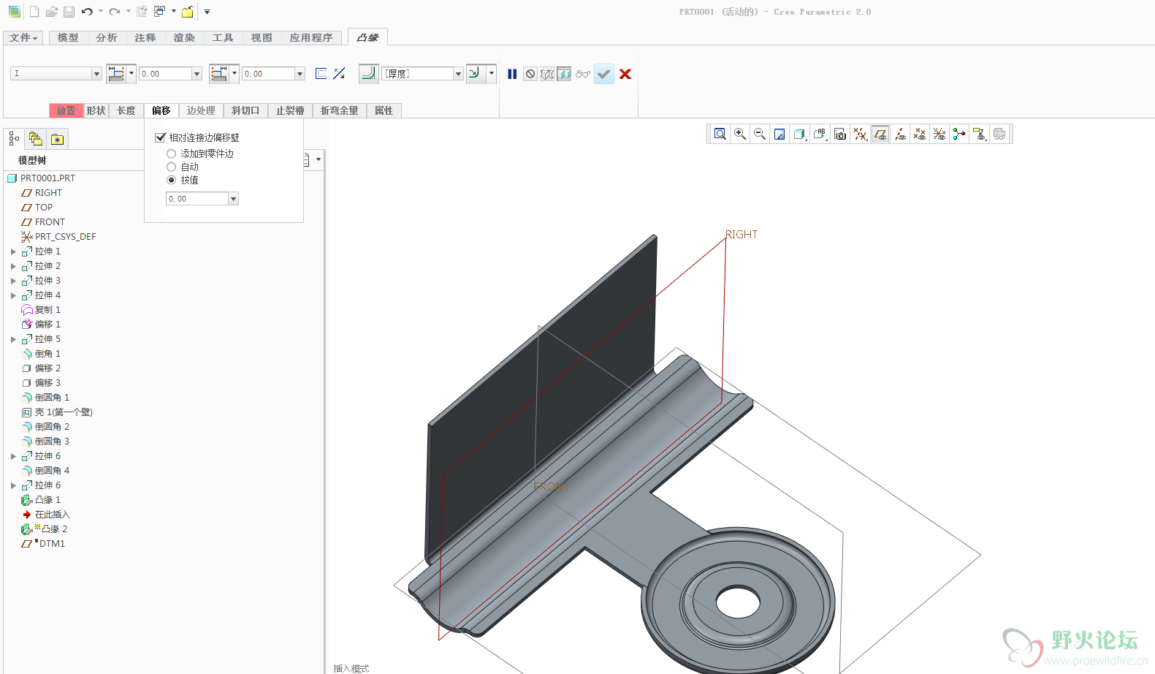
Task: Select the 自动 radio option
Action: click(172, 167)
